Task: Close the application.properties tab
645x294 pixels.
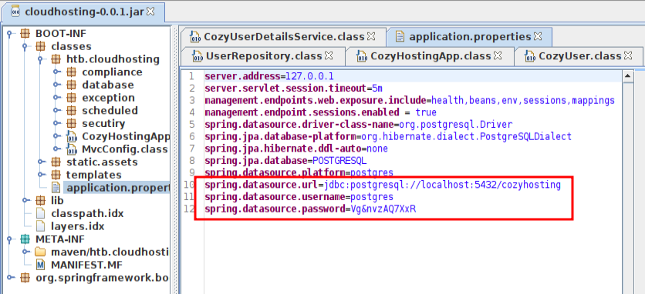Action: coord(537,36)
